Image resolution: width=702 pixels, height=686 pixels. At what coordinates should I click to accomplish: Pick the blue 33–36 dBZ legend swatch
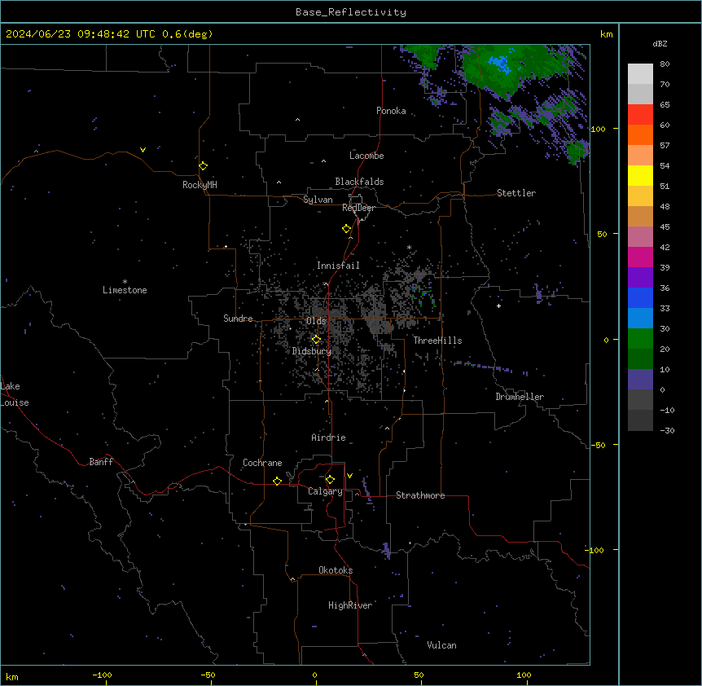pos(640,297)
